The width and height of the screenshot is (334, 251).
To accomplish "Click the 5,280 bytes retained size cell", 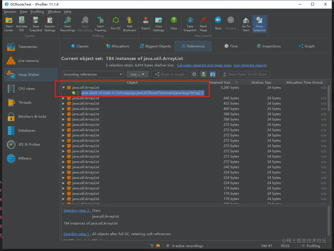I will click(230, 88).
